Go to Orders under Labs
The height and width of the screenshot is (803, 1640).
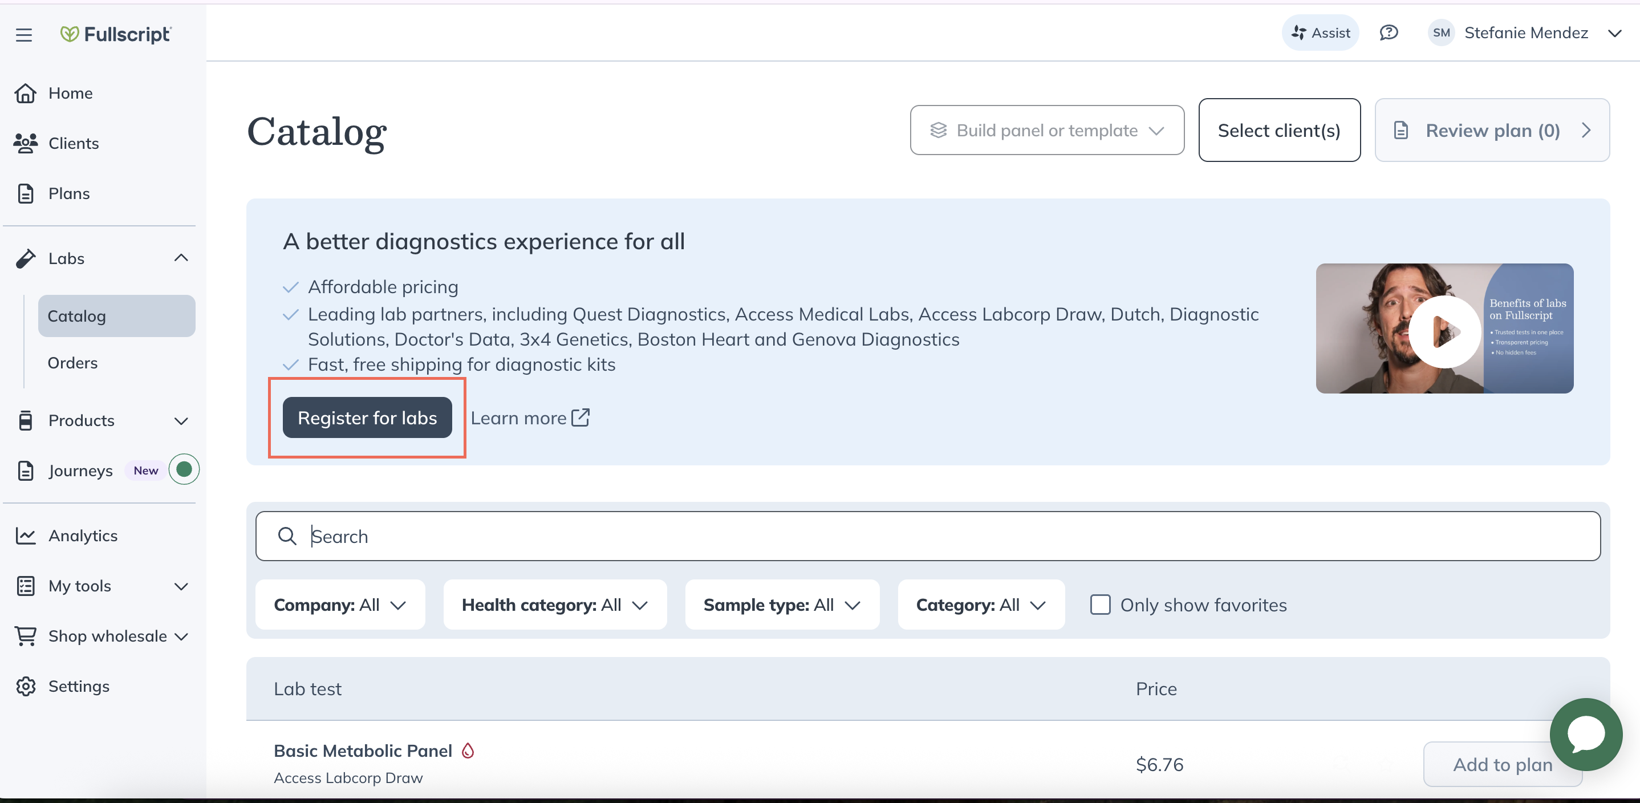(x=72, y=362)
